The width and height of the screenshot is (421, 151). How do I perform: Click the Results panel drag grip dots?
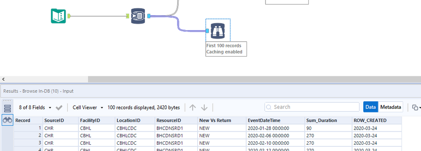tap(7, 101)
